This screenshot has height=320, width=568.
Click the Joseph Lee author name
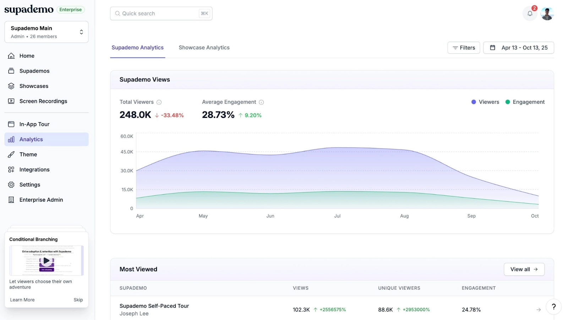[134, 314]
